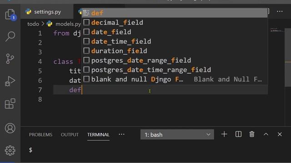The width and height of the screenshot is (291, 163).
Task: Split the terminal with split icon
Action: coord(238,134)
